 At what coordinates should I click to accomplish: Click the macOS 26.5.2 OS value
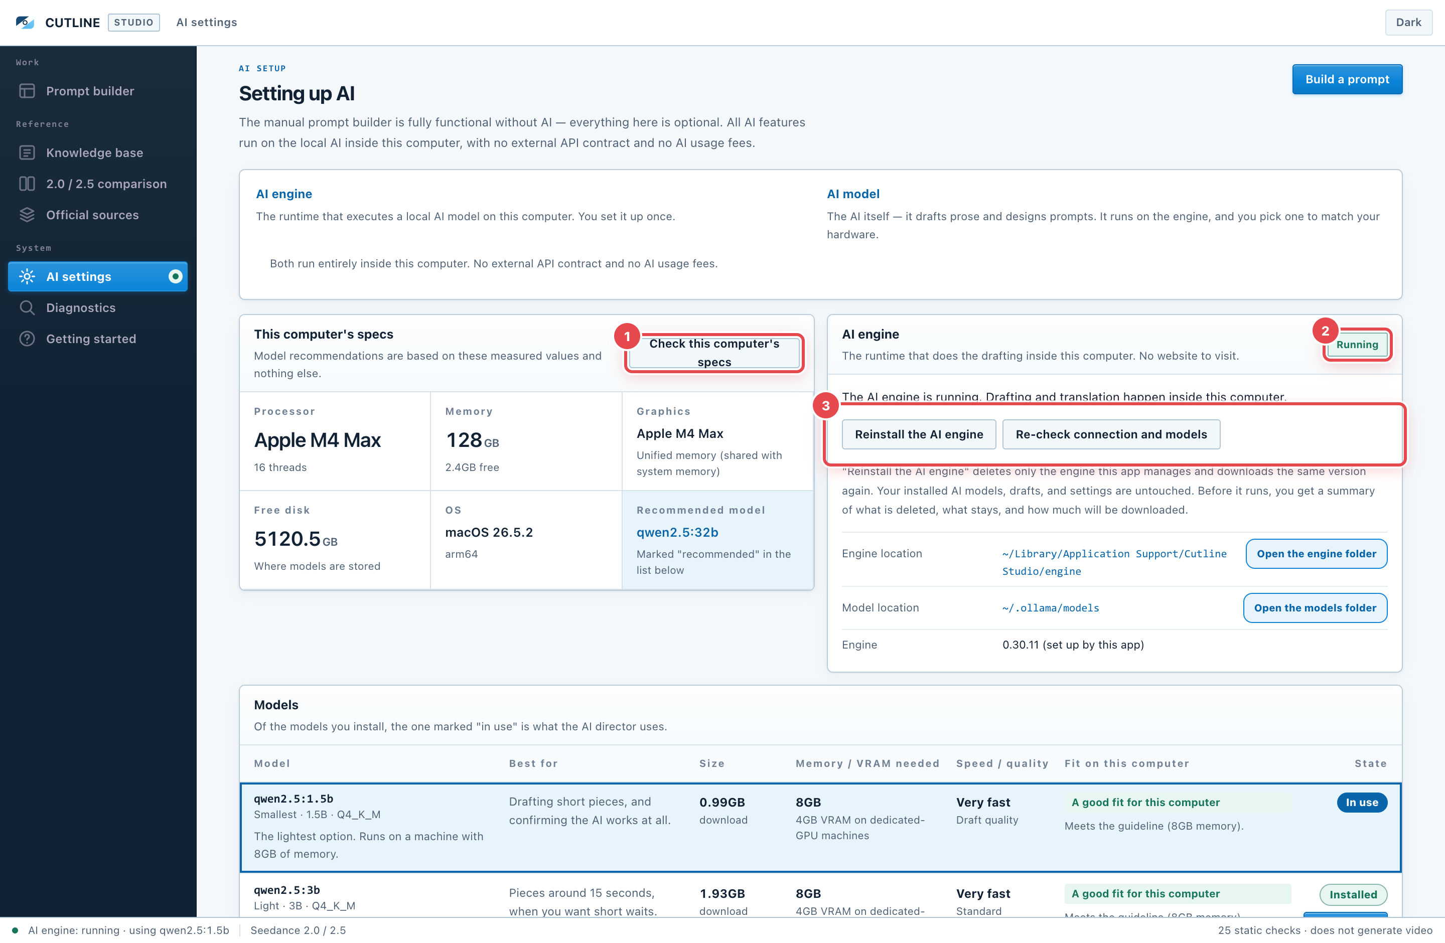489,532
